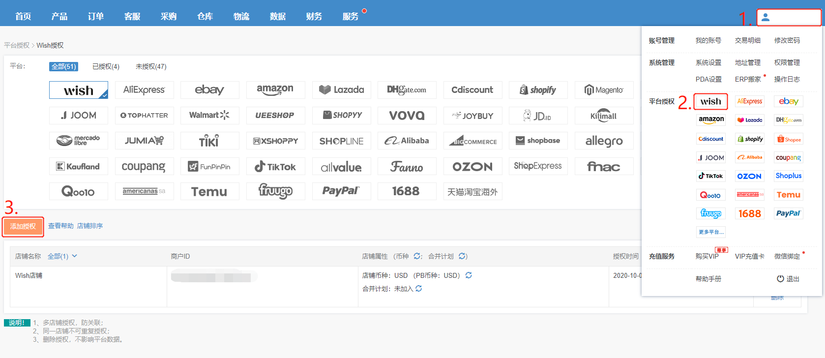Select the mercado libre platform tile
This screenshot has width=825, height=358.
pos(79,141)
